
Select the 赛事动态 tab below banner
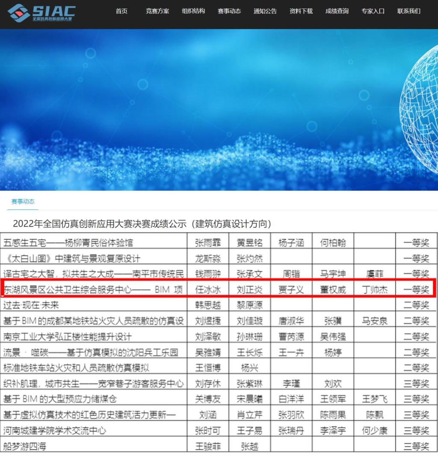click(23, 201)
